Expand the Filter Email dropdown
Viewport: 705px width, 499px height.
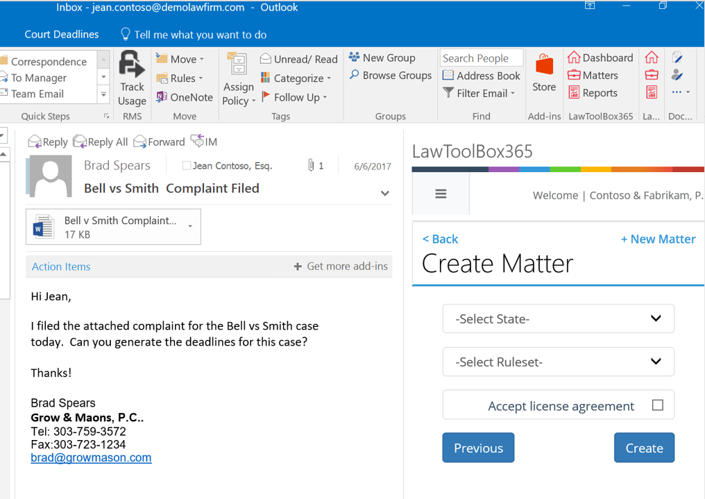(513, 94)
